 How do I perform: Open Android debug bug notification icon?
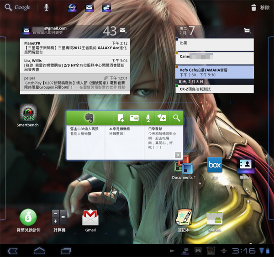click(223, 251)
